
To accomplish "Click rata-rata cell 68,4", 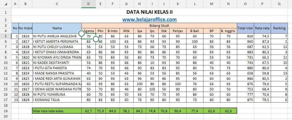I will 262,89.
